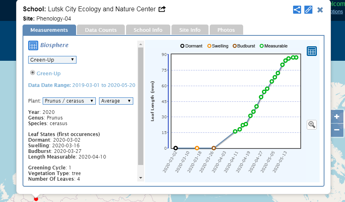Screen dimensions: 345x202
Task: Switch to the Data Counts tab
Action: coord(101,30)
